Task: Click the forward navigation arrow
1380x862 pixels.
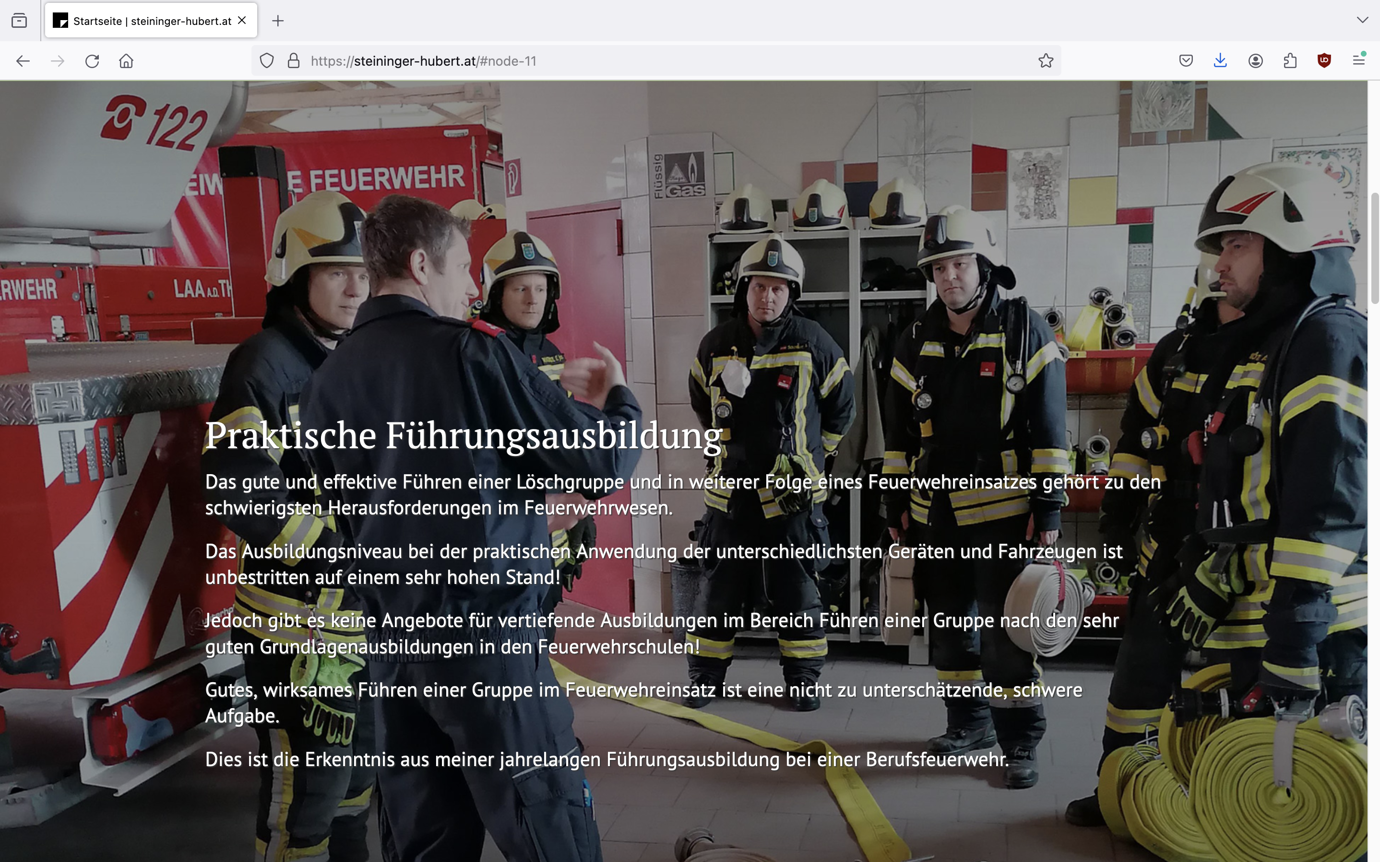Action: pos(58,61)
